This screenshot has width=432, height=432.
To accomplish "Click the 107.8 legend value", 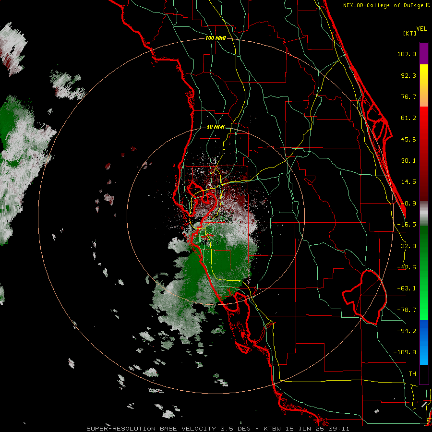I will click(407, 54).
